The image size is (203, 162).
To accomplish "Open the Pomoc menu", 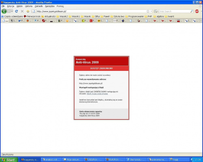I will [60, 6].
